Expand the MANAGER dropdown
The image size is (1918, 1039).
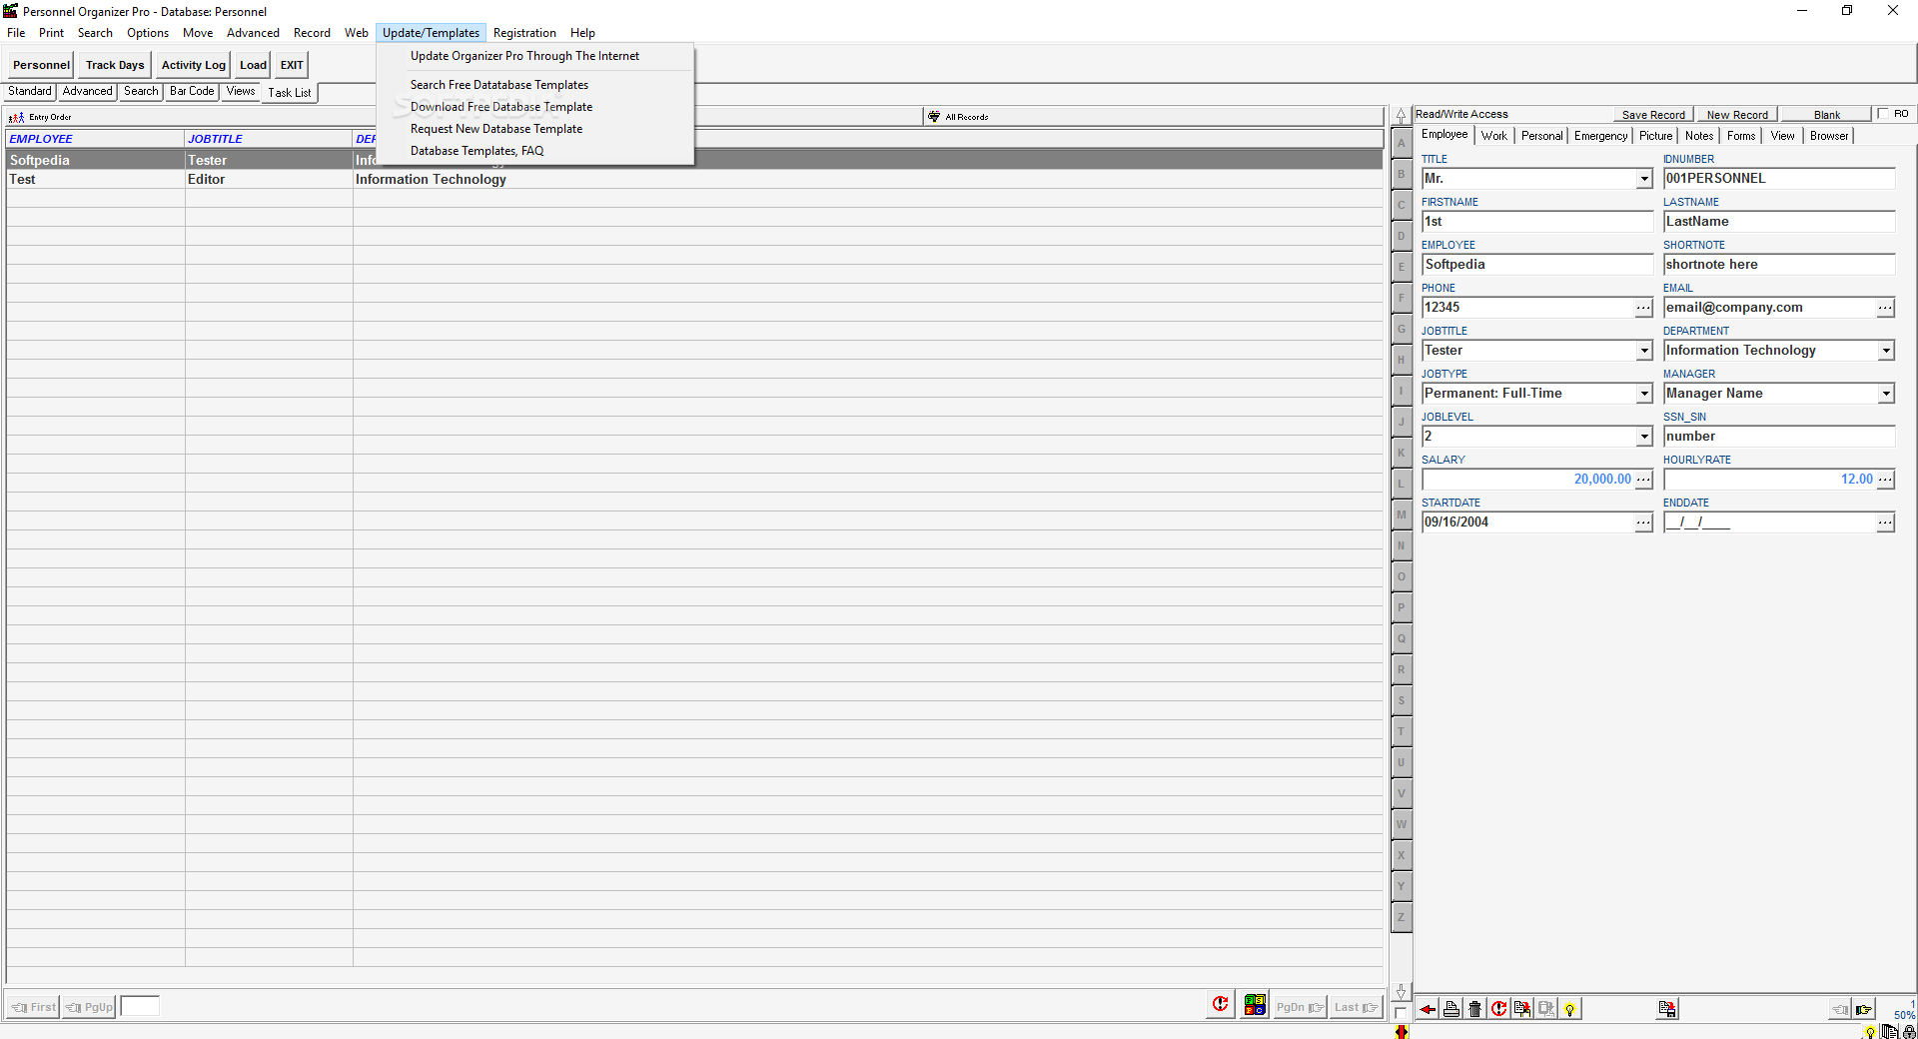pyautogui.click(x=1886, y=394)
